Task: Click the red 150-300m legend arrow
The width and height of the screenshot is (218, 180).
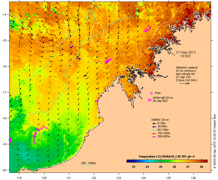Action: click(154, 134)
